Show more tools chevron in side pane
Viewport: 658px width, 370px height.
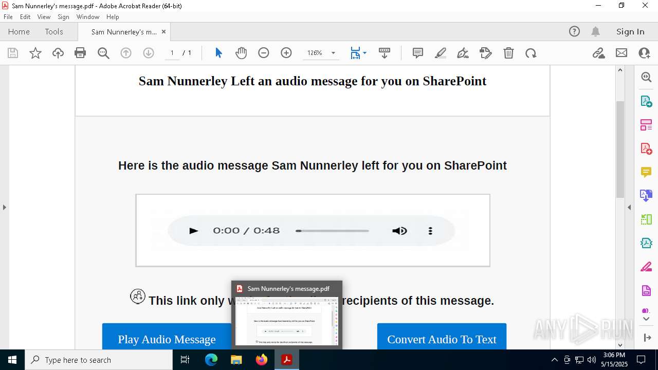[x=646, y=319]
